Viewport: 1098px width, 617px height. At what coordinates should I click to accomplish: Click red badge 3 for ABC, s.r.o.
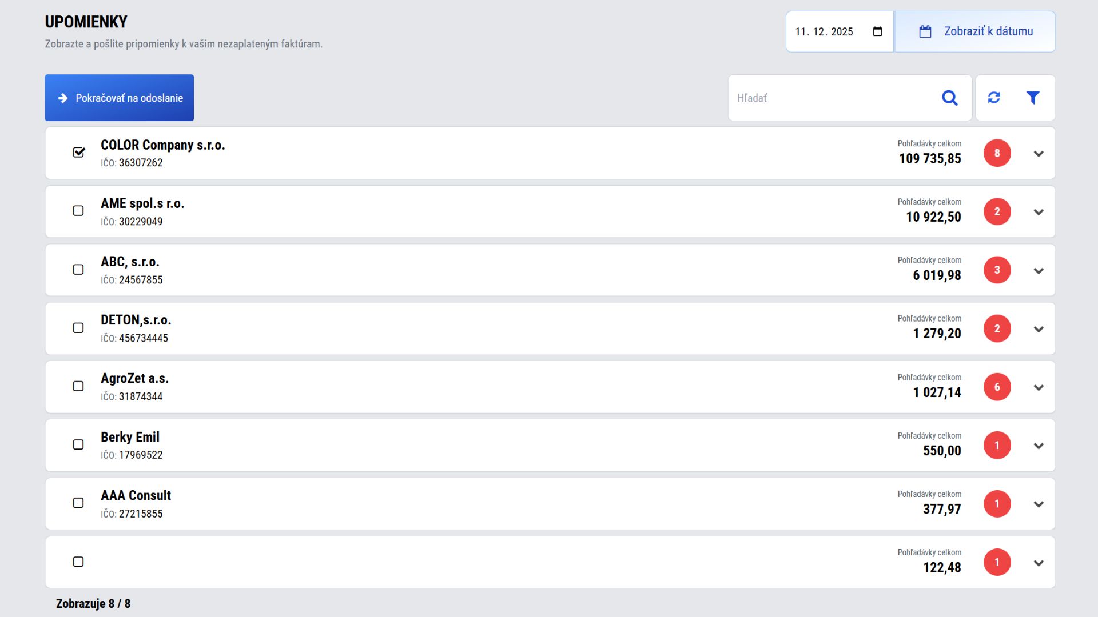tap(997, 270)
